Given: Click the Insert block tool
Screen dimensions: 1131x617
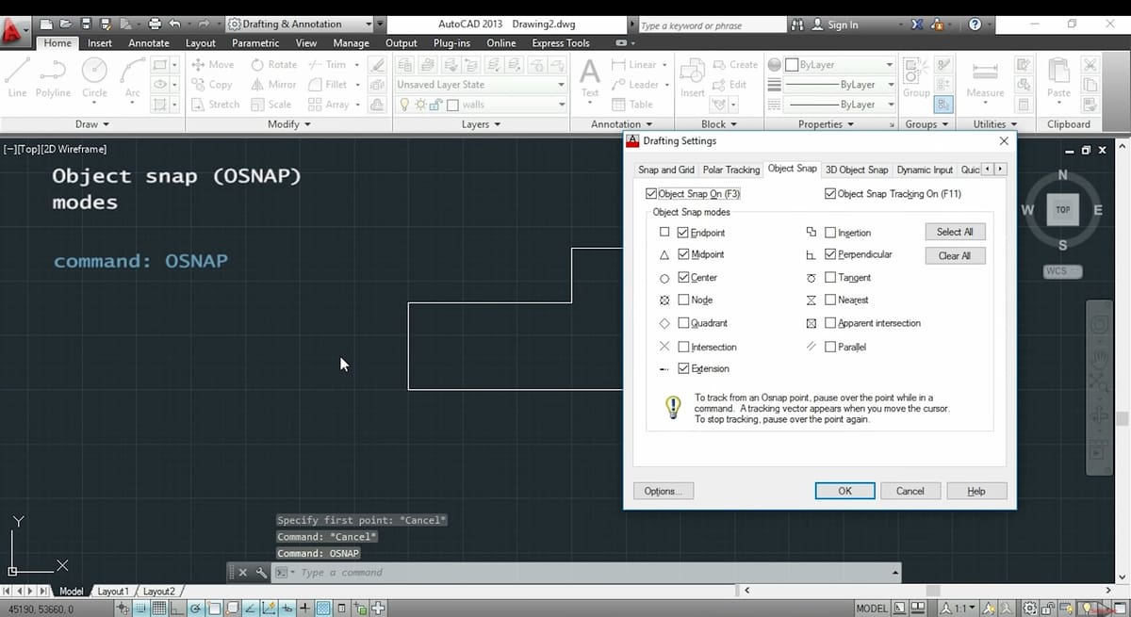Looking at the screenshot, I should (x=693, y=77).
